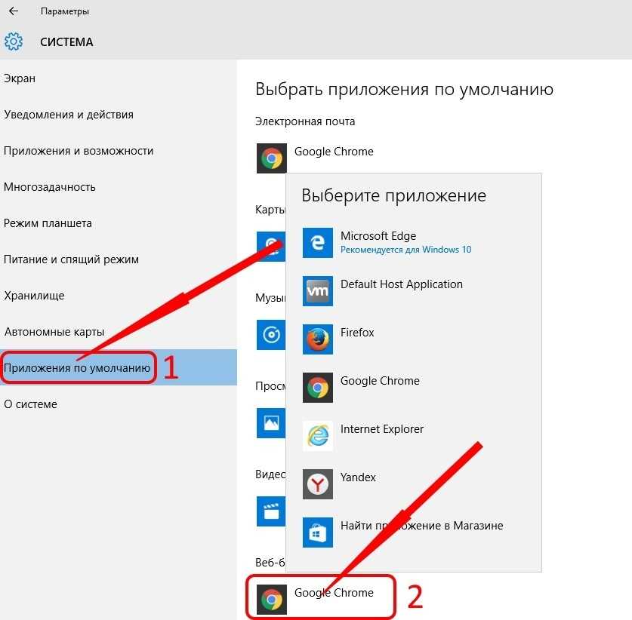Click the default video player app icon

[x=271, y=511]
